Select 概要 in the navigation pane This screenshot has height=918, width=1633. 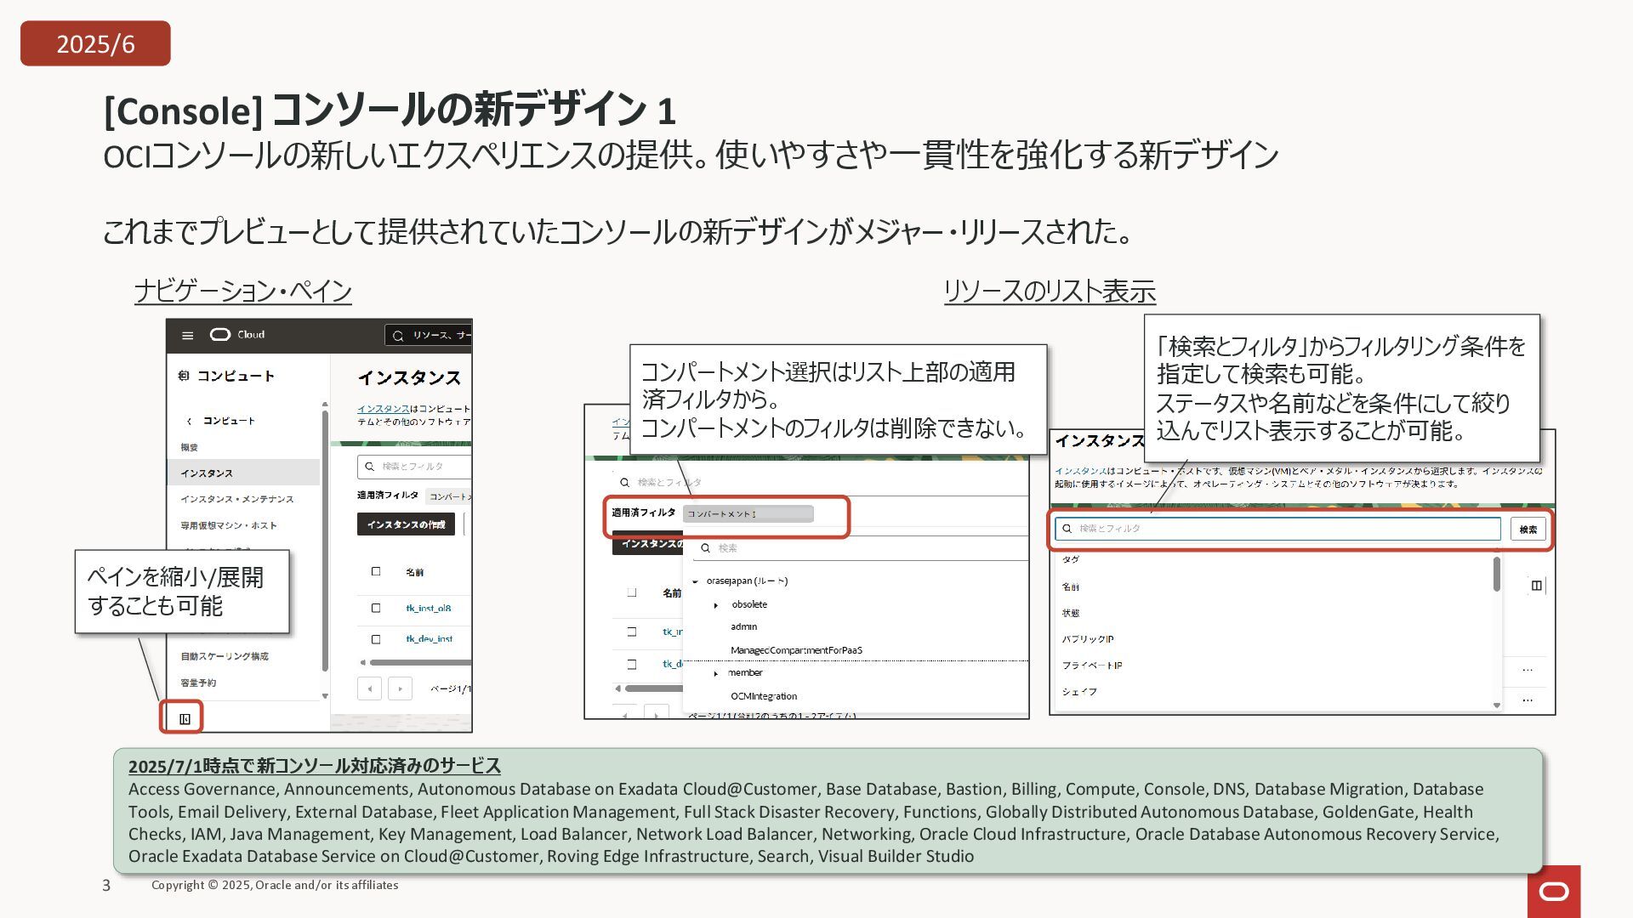189,447
